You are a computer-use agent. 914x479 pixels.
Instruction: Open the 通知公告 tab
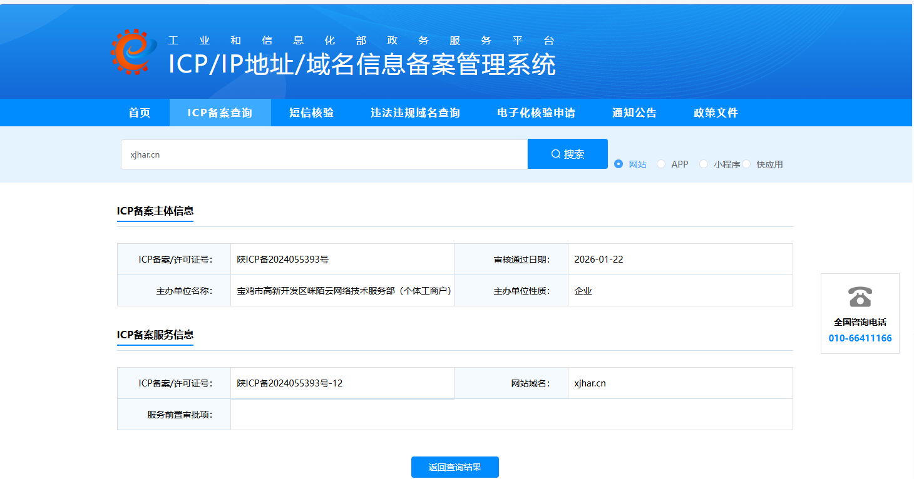click(x=634, y=113)
